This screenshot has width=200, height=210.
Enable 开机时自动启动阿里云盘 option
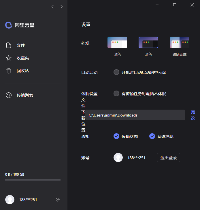click(x=116, y=72)
